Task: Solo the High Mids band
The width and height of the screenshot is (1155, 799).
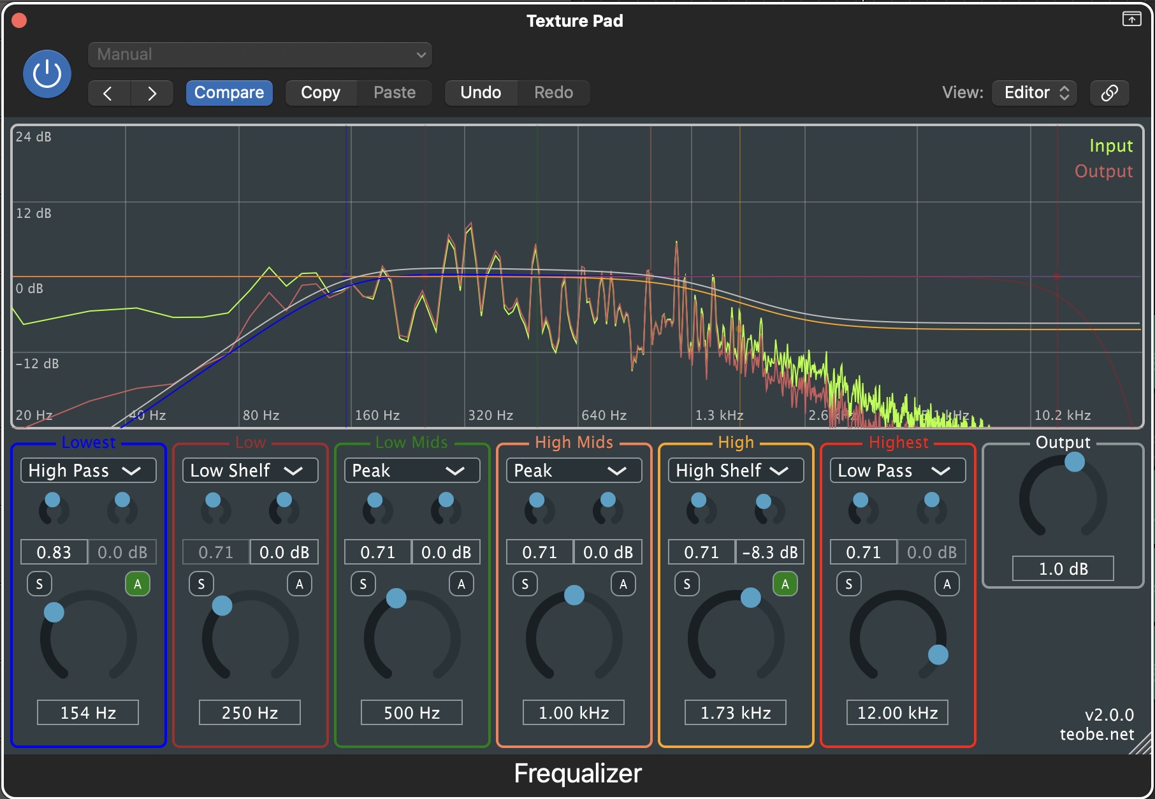Action: [525, 584]
